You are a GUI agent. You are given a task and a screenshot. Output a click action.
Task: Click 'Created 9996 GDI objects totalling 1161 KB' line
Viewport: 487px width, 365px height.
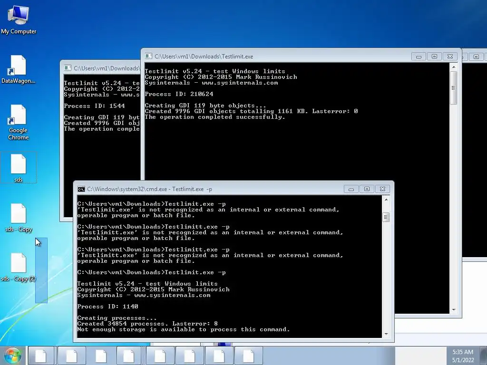251,111
